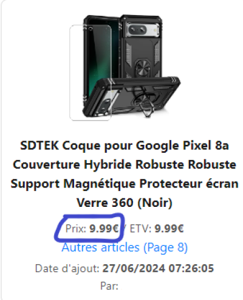Click the 'ETV:' label
243x300 pixels.
pos(140,229)
